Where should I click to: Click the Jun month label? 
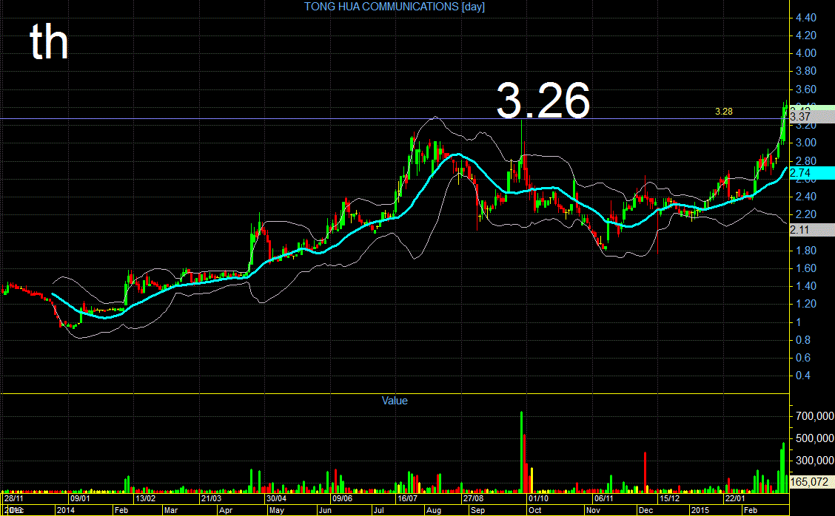point(325,510)
